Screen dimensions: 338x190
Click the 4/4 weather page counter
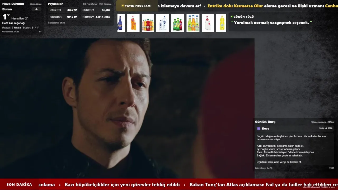[40, 32]
